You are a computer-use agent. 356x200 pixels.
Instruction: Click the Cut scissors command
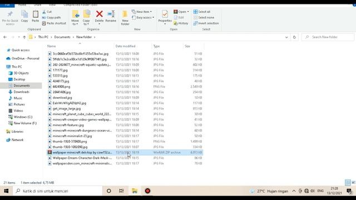47,12
